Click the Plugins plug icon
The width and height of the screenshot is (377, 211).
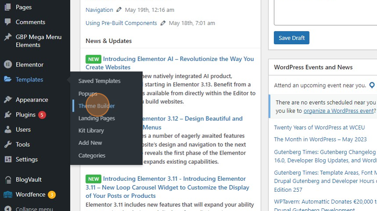tap(8, 115)
